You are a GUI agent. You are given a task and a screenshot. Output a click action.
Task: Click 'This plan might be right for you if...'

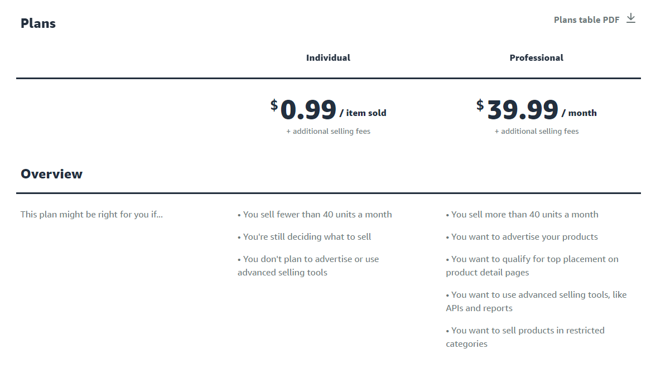[91, 215]
